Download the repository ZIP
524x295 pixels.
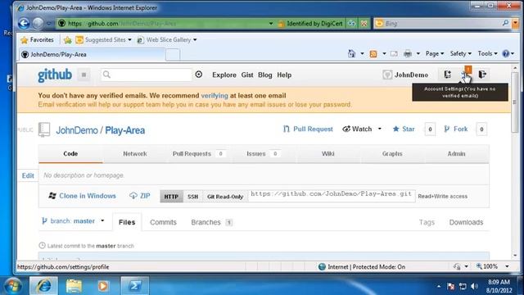[140, 196]
